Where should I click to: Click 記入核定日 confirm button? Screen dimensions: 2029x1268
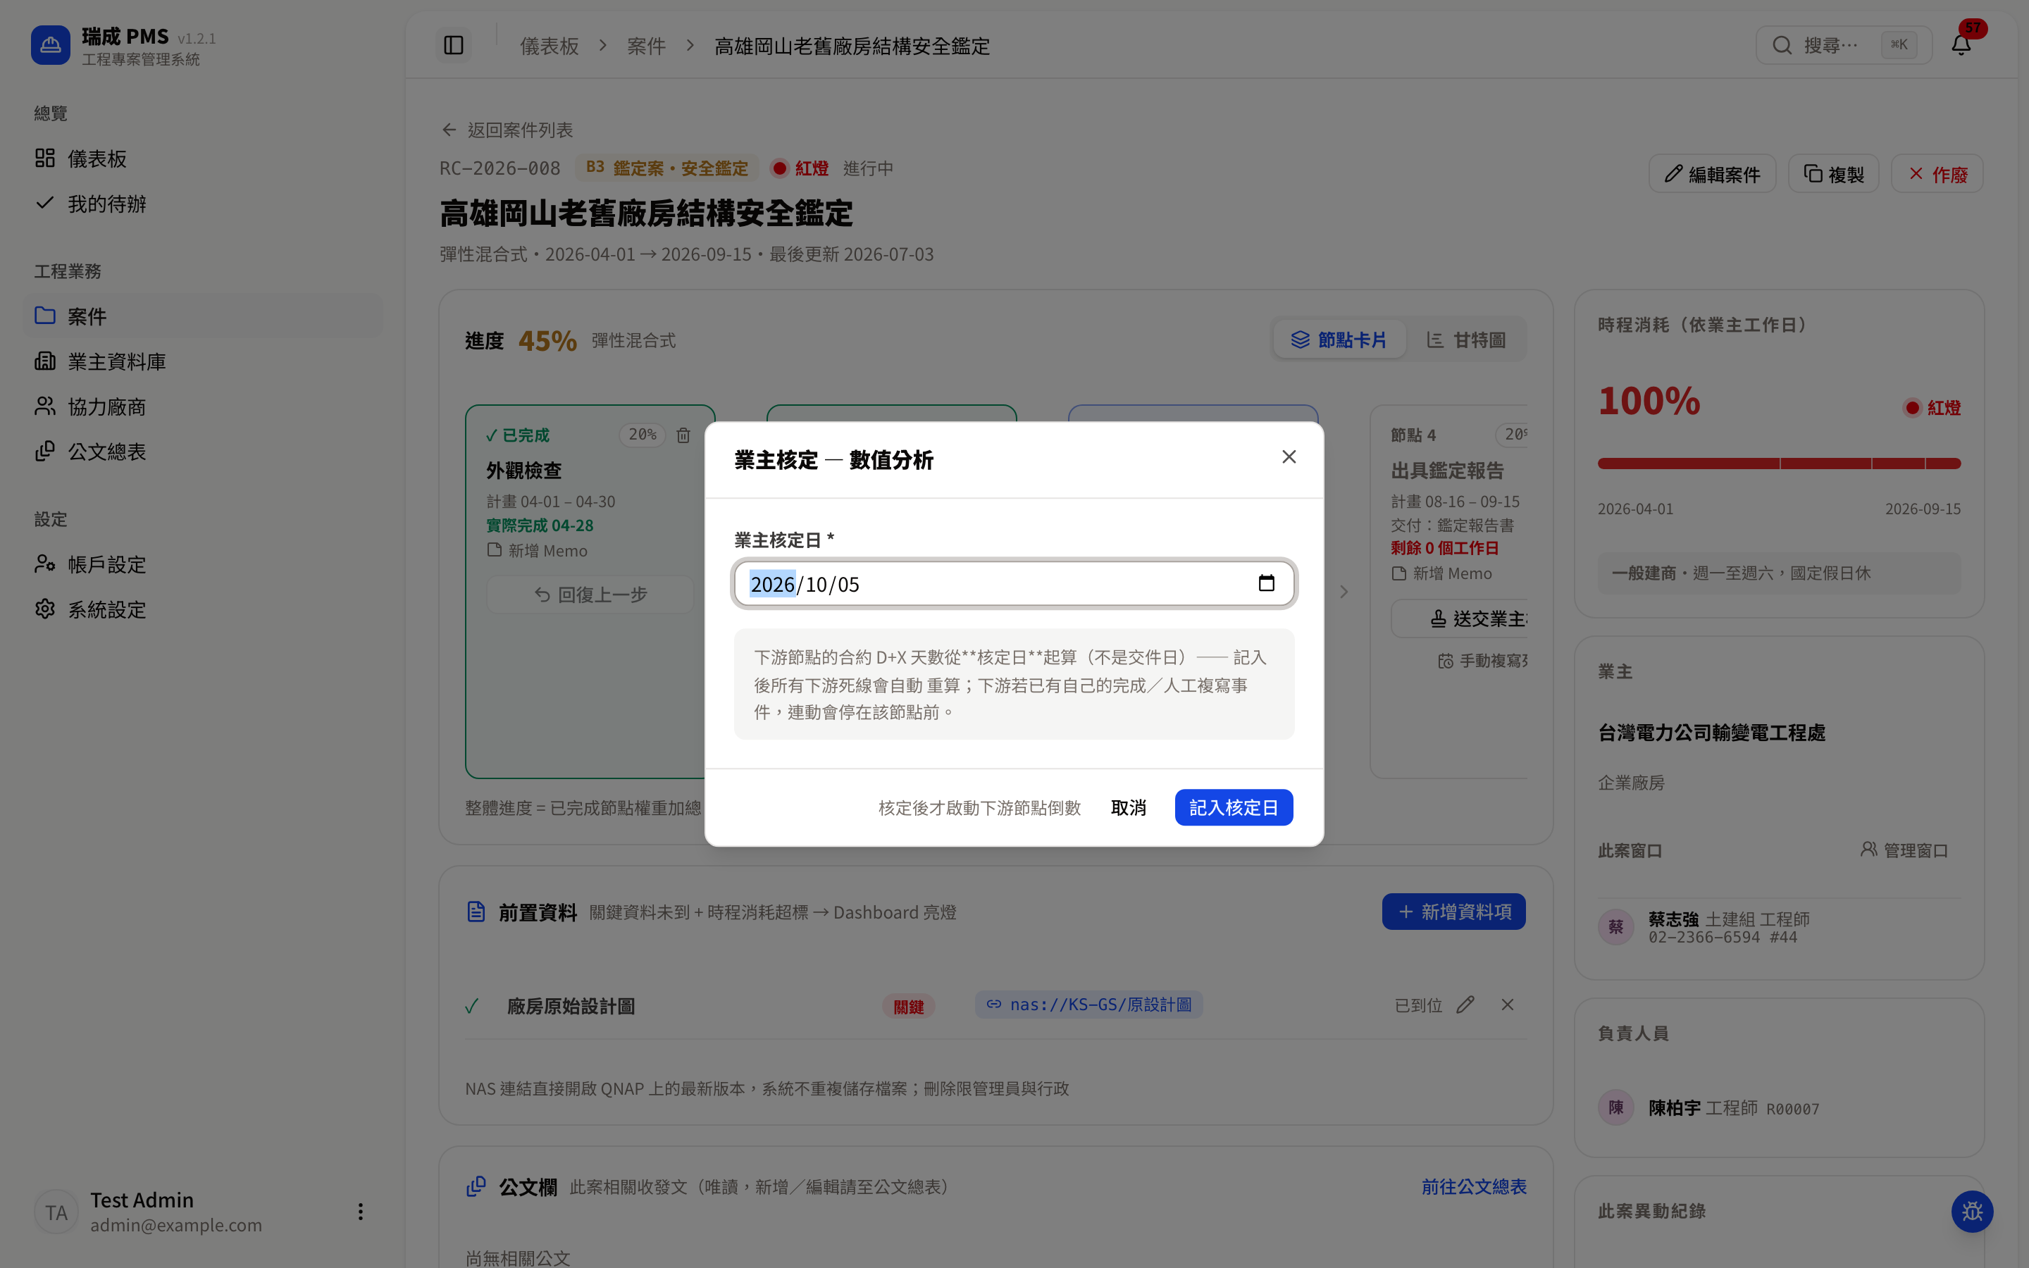tap(1234, 807)
